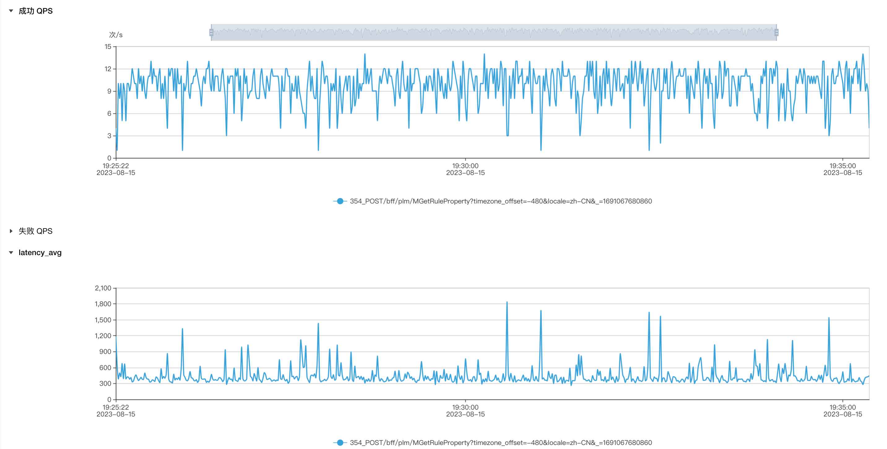Click the 失败 QPS section title
This screenshot has width=887, height=449.
tap(36, 231)
